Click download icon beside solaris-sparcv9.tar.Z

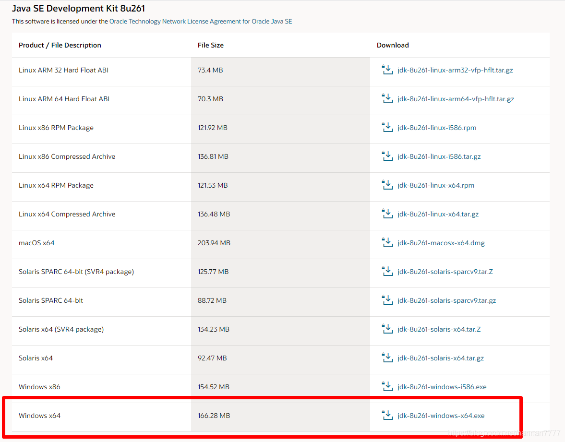coord(387,271)
